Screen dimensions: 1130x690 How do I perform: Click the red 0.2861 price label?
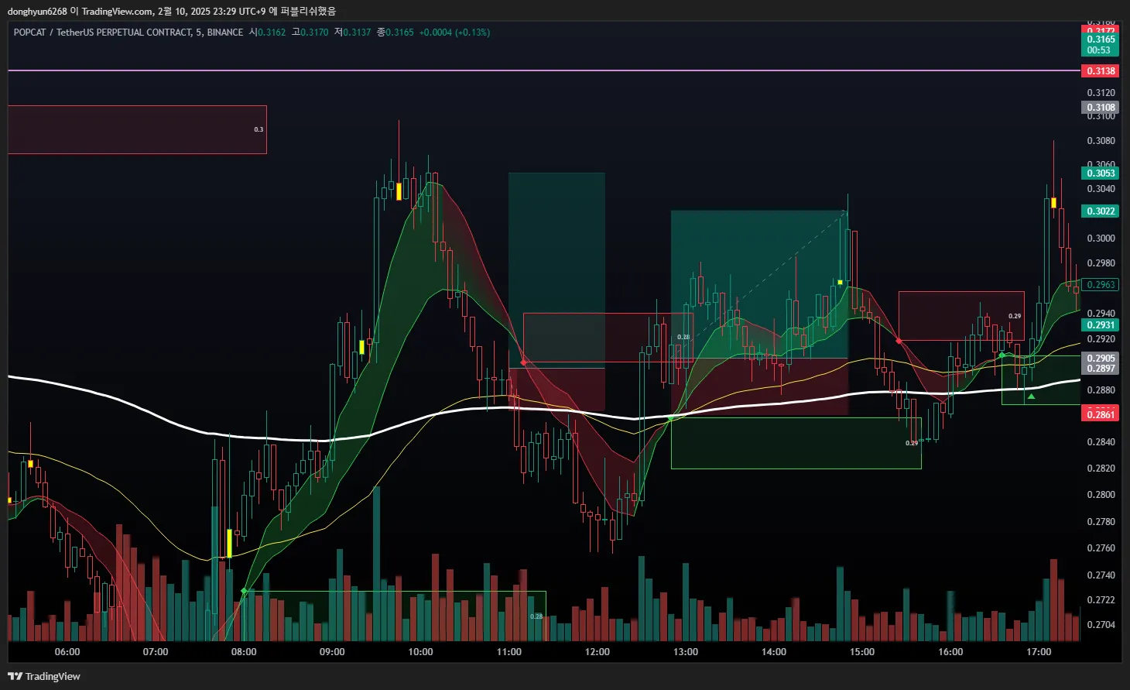point(1100,415)
